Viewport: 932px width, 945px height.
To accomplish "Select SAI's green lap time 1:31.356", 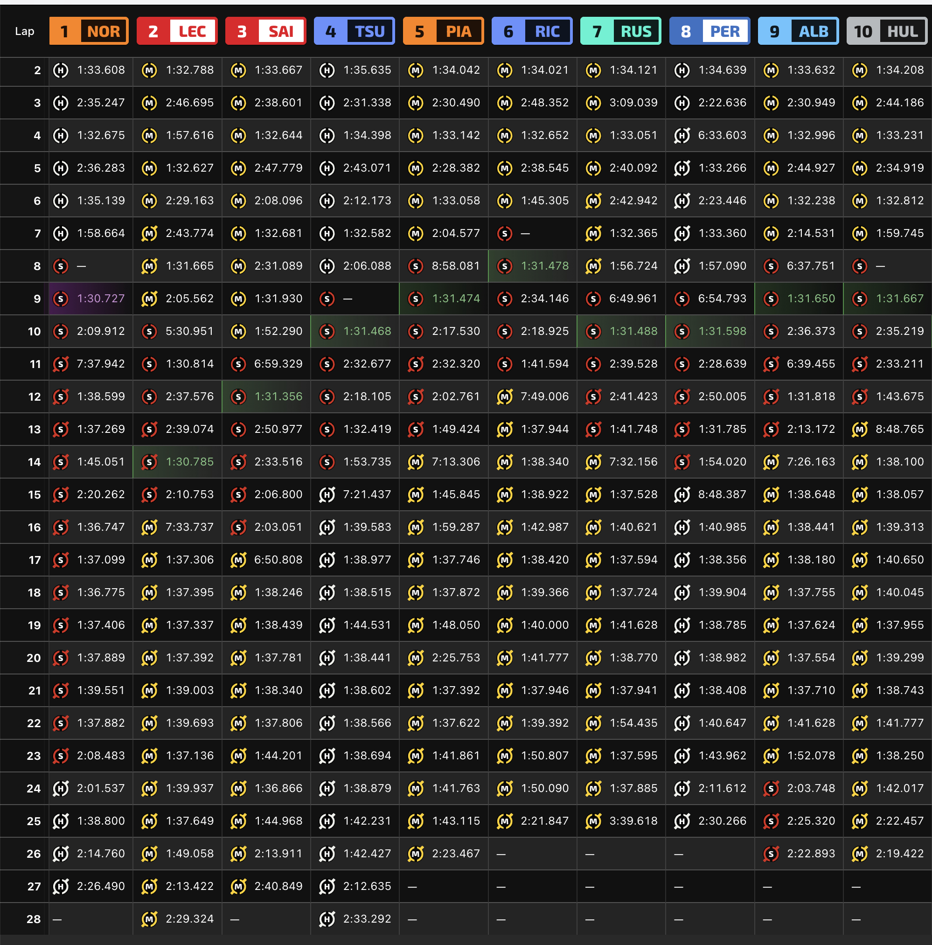I will point(278,396).
